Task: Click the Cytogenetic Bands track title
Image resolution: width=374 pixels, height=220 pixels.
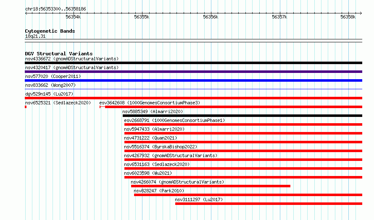Action: [x=50, y=31]
